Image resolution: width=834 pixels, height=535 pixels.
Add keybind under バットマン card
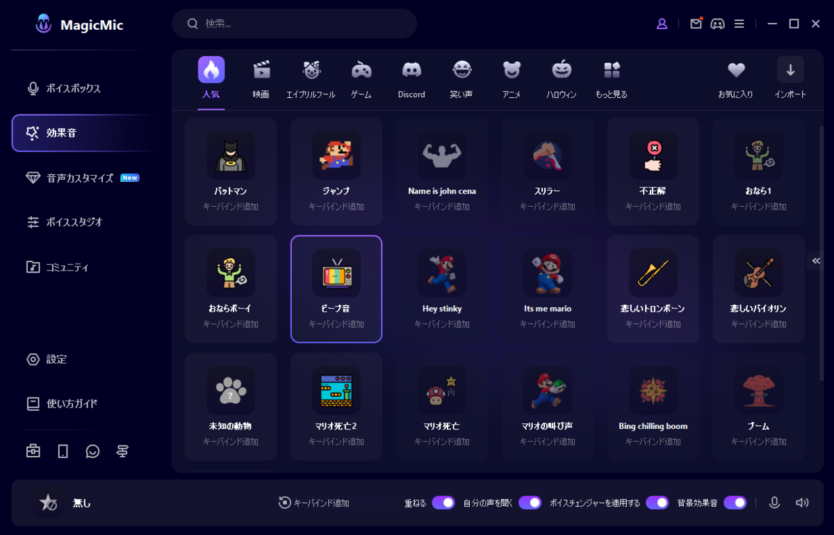(231, 207)
